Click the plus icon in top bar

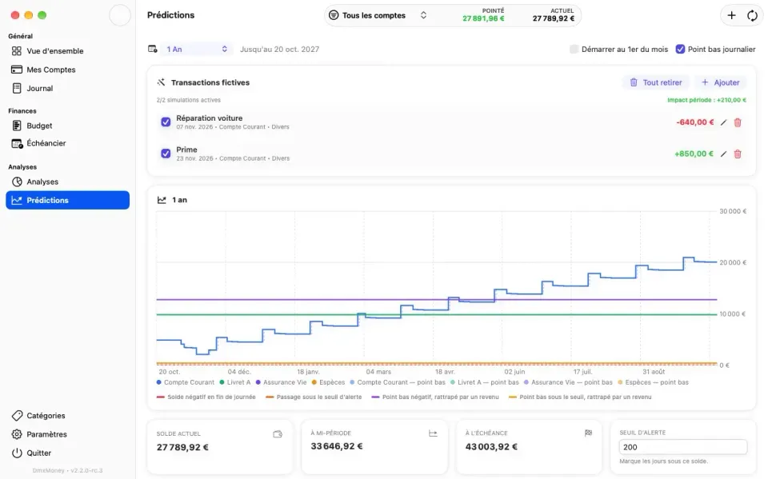pyautogui.click(x=731, y=16)
